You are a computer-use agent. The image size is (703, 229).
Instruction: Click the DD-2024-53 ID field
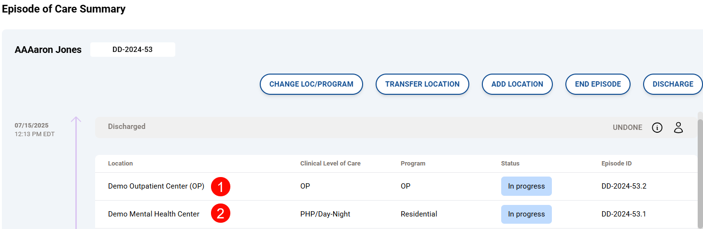(x=132, y=50)
